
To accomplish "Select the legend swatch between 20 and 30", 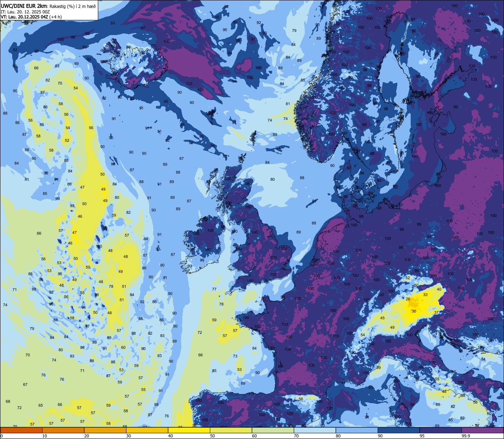I will [105, 430].
